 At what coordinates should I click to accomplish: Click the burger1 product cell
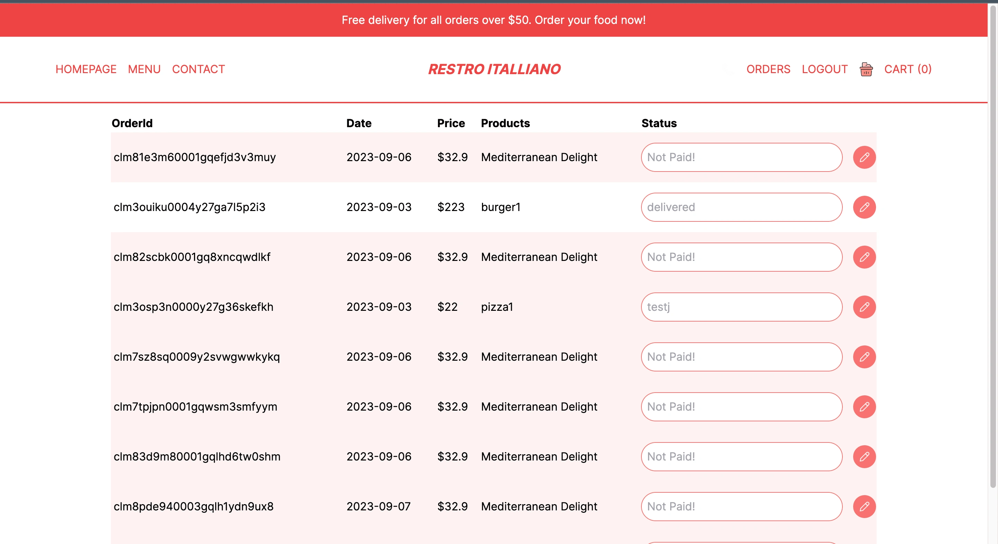click(500, 207)
